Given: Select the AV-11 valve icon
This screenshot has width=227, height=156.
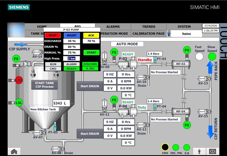Looking at the screenshot, I should point(104,106).
